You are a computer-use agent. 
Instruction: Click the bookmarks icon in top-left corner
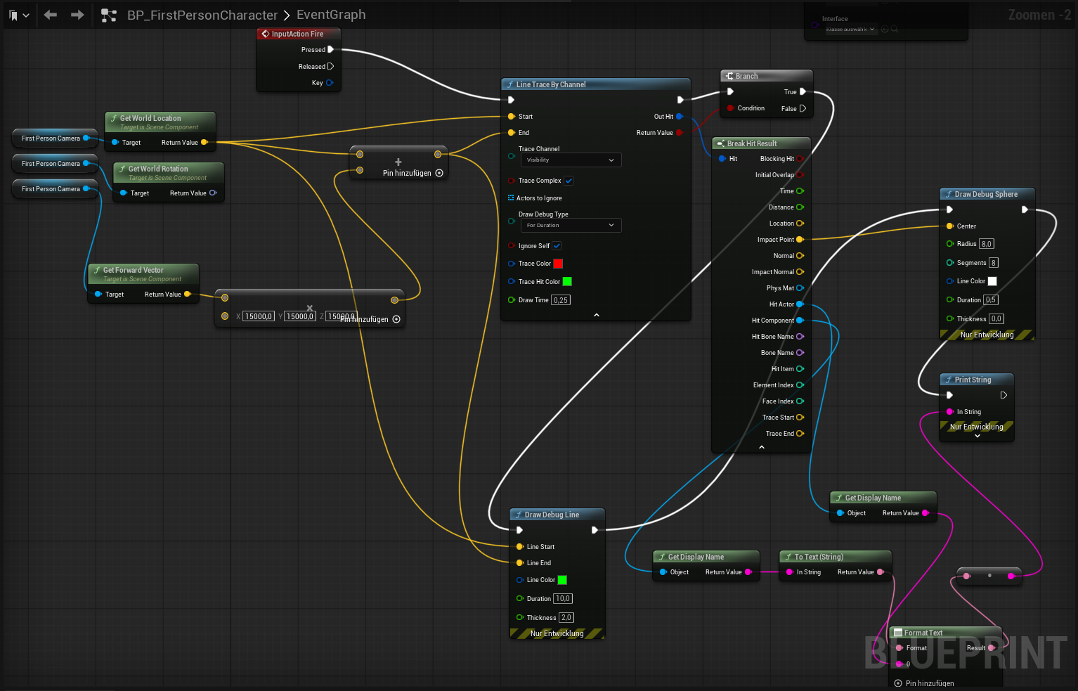(x=13, y=15)
